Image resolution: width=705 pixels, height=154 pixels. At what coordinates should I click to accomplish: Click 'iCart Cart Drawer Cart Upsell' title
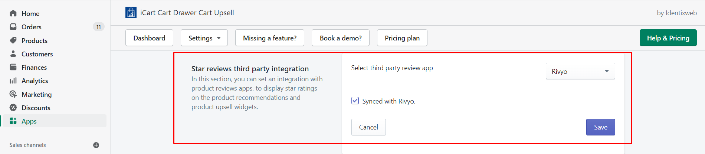coord(187,13)
